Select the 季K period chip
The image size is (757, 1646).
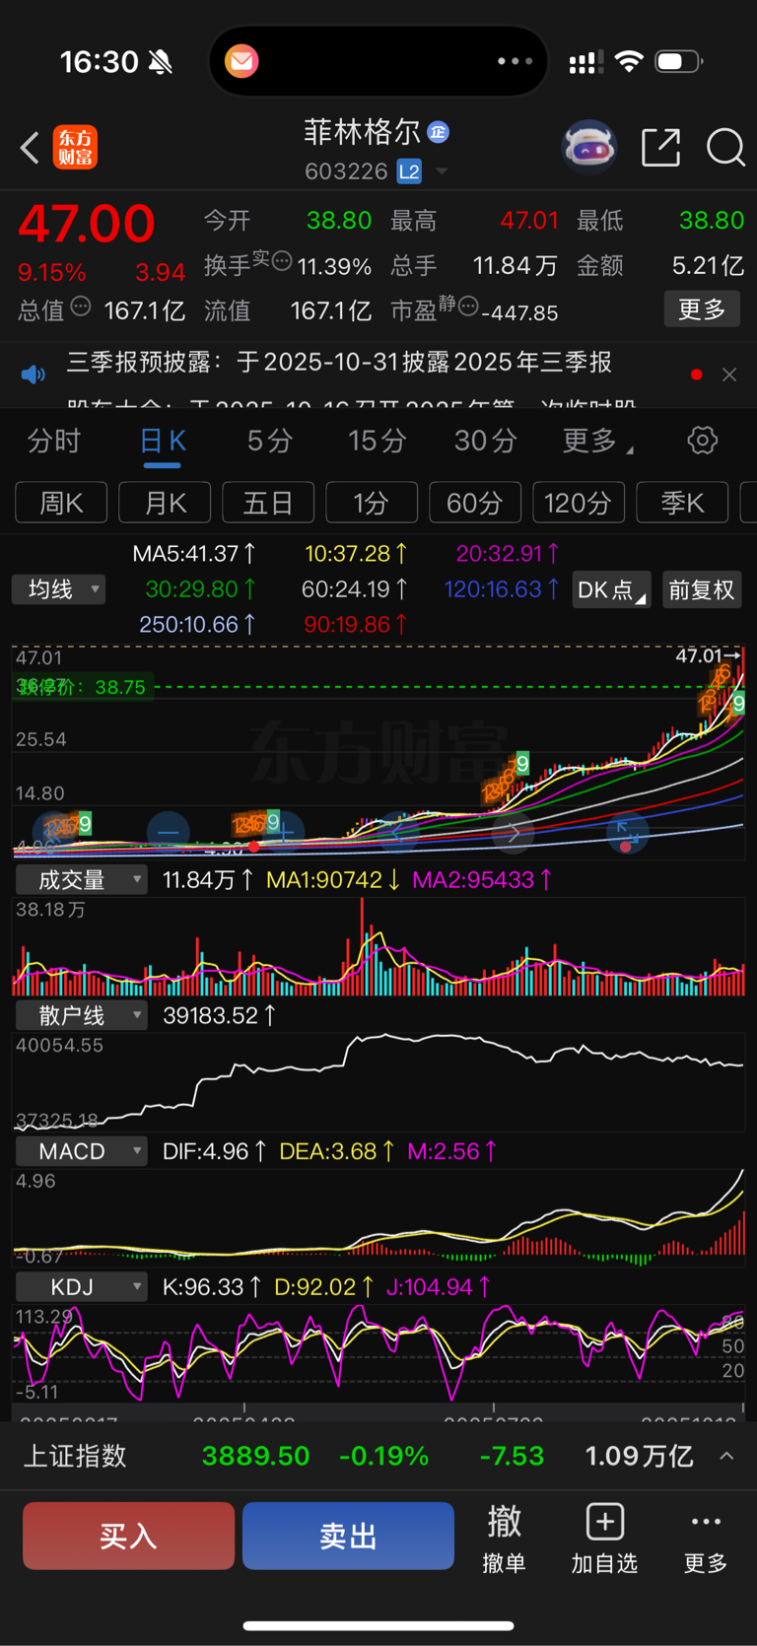coord(682,503)
